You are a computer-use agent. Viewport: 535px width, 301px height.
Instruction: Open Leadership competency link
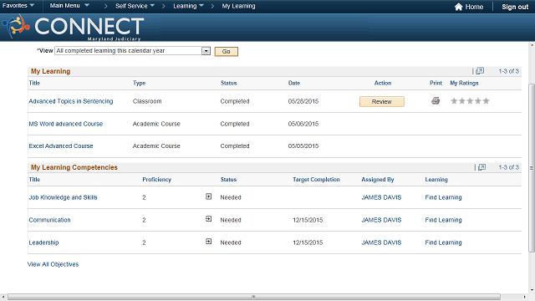(43, 242)
